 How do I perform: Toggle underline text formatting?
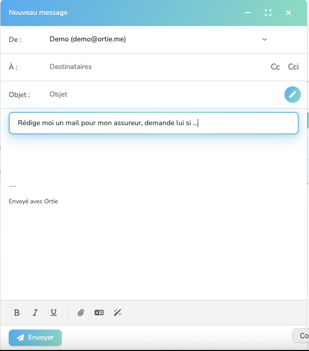click(x=54, y=313)
